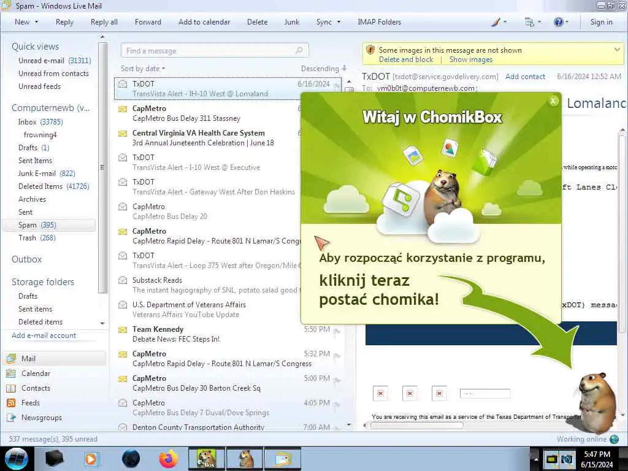Open the Sync dropdown arrow
Screen dimensions: 628x471
click(339, 22)
